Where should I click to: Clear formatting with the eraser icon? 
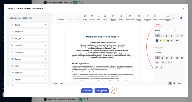(172, 40)
